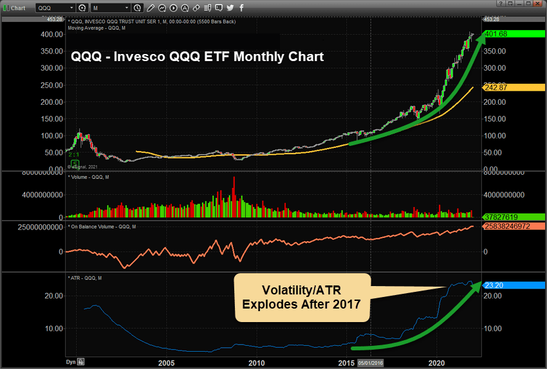Click the 05/01/2016 date marker
This screenshot has width=547, height=369.
pyautogui.click(x=371, y=363)
